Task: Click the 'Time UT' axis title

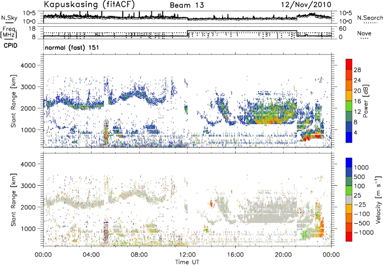Action: pyautogui.click(x=187, y=262)
